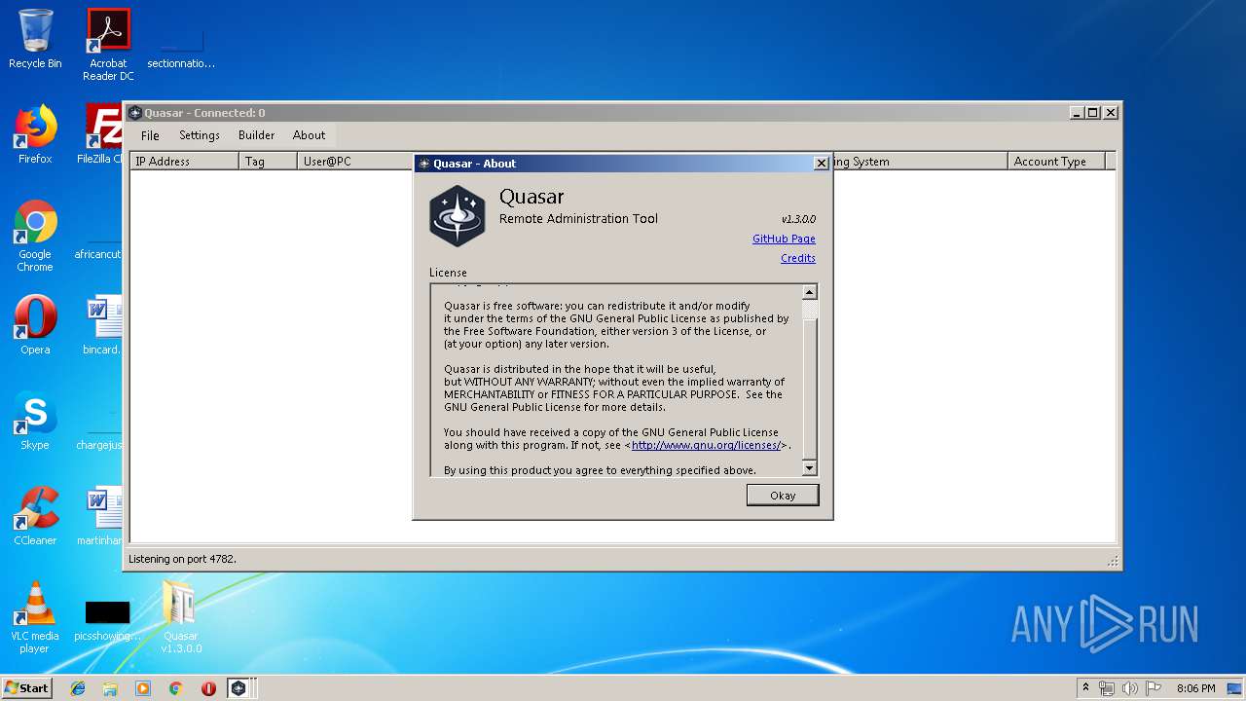The height and width of the screenshot is (701, 1246).
Task: Open Opera browser desktop icon
Action: (35, 325)
